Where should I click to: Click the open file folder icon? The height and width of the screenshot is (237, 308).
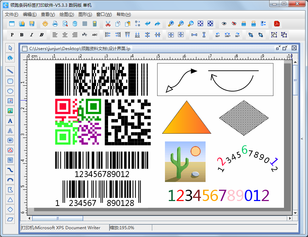[22, 24]
